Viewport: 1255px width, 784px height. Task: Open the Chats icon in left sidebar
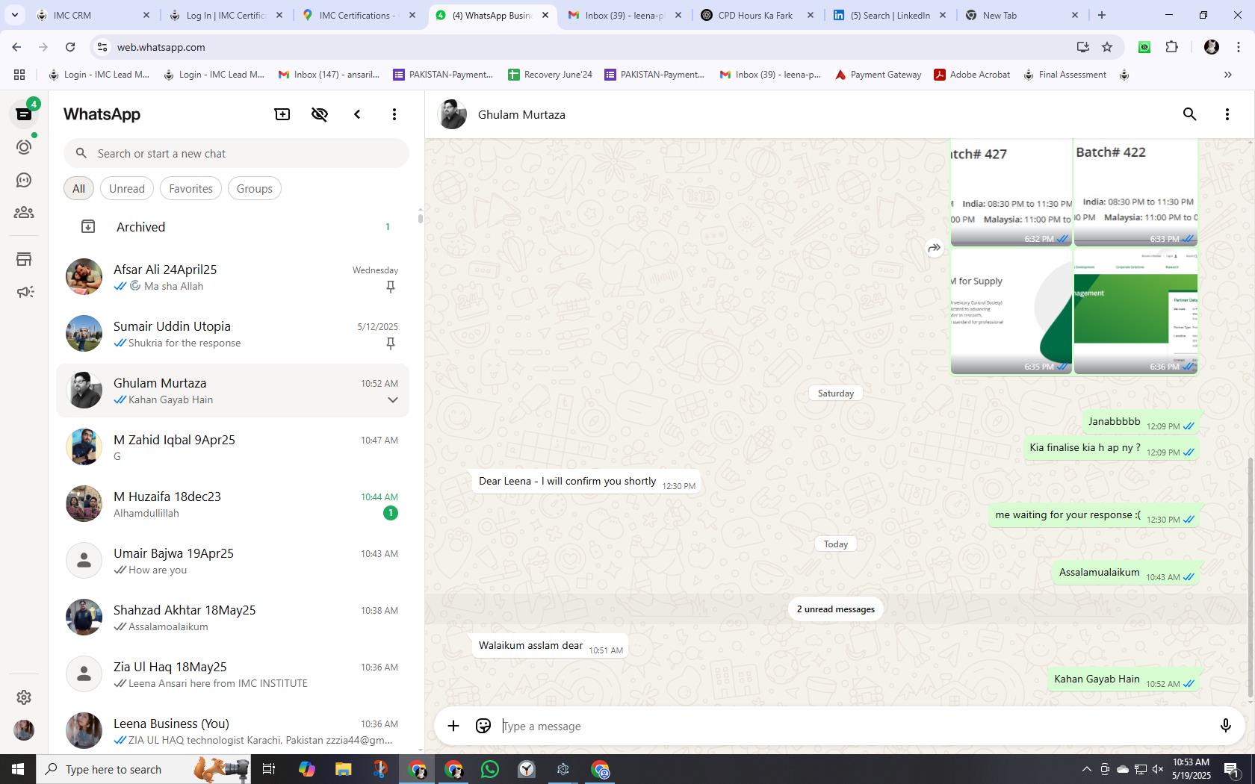point(24,114)
